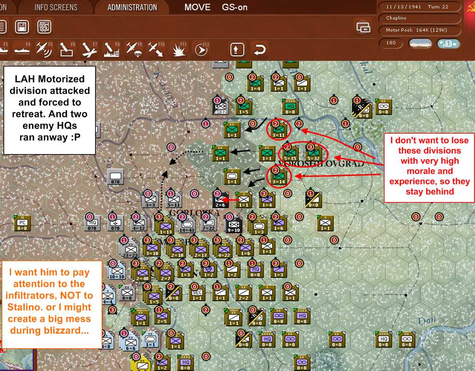
Task: Select the grey 14=43 armored unit counter
Action: click(187, 224)
